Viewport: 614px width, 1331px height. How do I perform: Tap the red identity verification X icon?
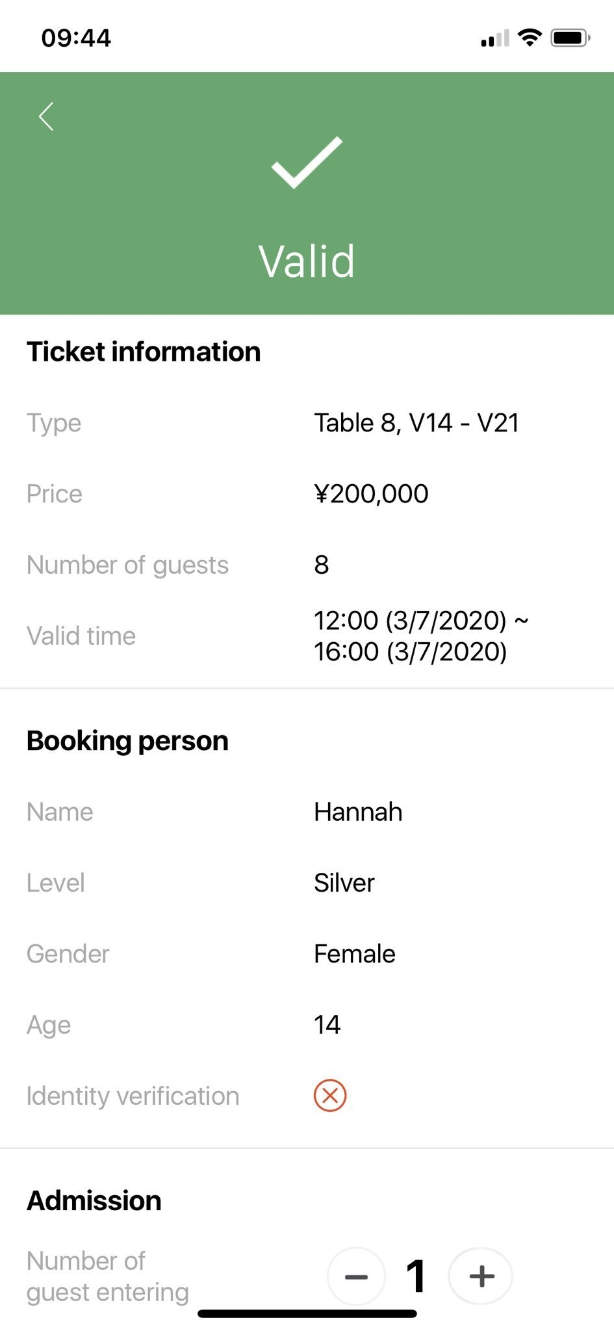coord(330,1096)
